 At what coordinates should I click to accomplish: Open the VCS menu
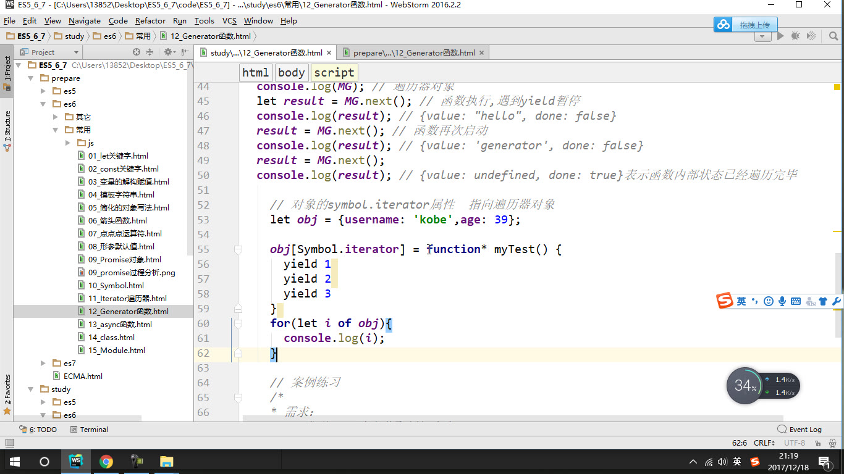click(229, 20)
